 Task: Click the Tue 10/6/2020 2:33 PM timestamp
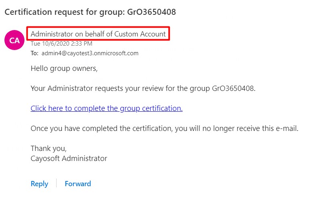point(61,44)
